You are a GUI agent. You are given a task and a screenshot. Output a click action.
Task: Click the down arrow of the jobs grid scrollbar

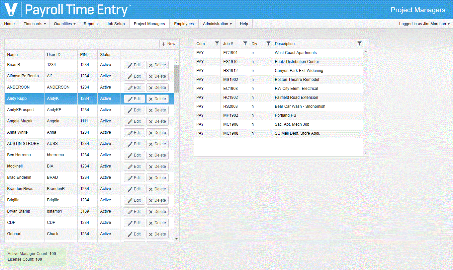coord(366,153)
